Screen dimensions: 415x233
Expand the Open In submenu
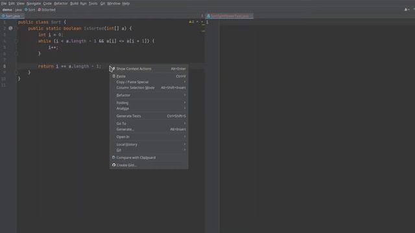point(149,137)
